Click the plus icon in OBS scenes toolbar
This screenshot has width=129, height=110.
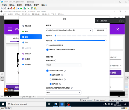click(2, 97)
